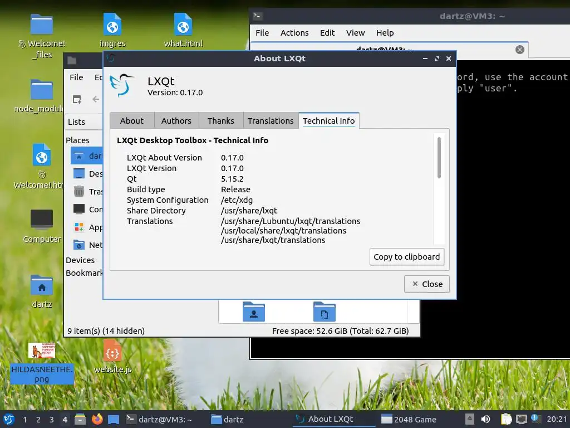
Task: Switch to virtual desktop 3
Action: coord(52,420)
